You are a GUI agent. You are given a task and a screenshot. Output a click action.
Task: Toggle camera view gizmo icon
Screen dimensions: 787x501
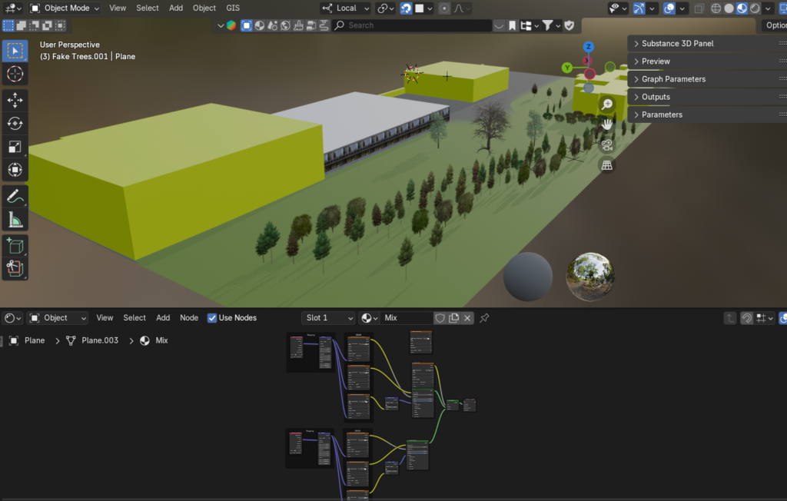(x=607, y=144)
